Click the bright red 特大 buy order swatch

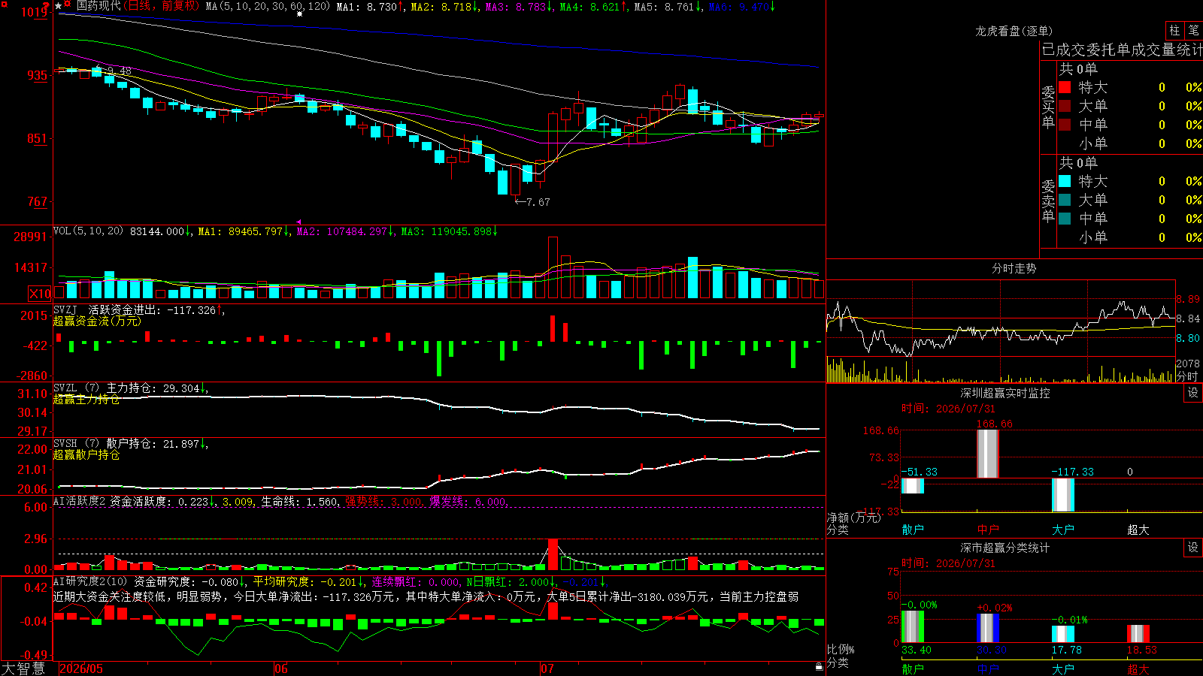pyautogui.click(x=1065, y=87)
